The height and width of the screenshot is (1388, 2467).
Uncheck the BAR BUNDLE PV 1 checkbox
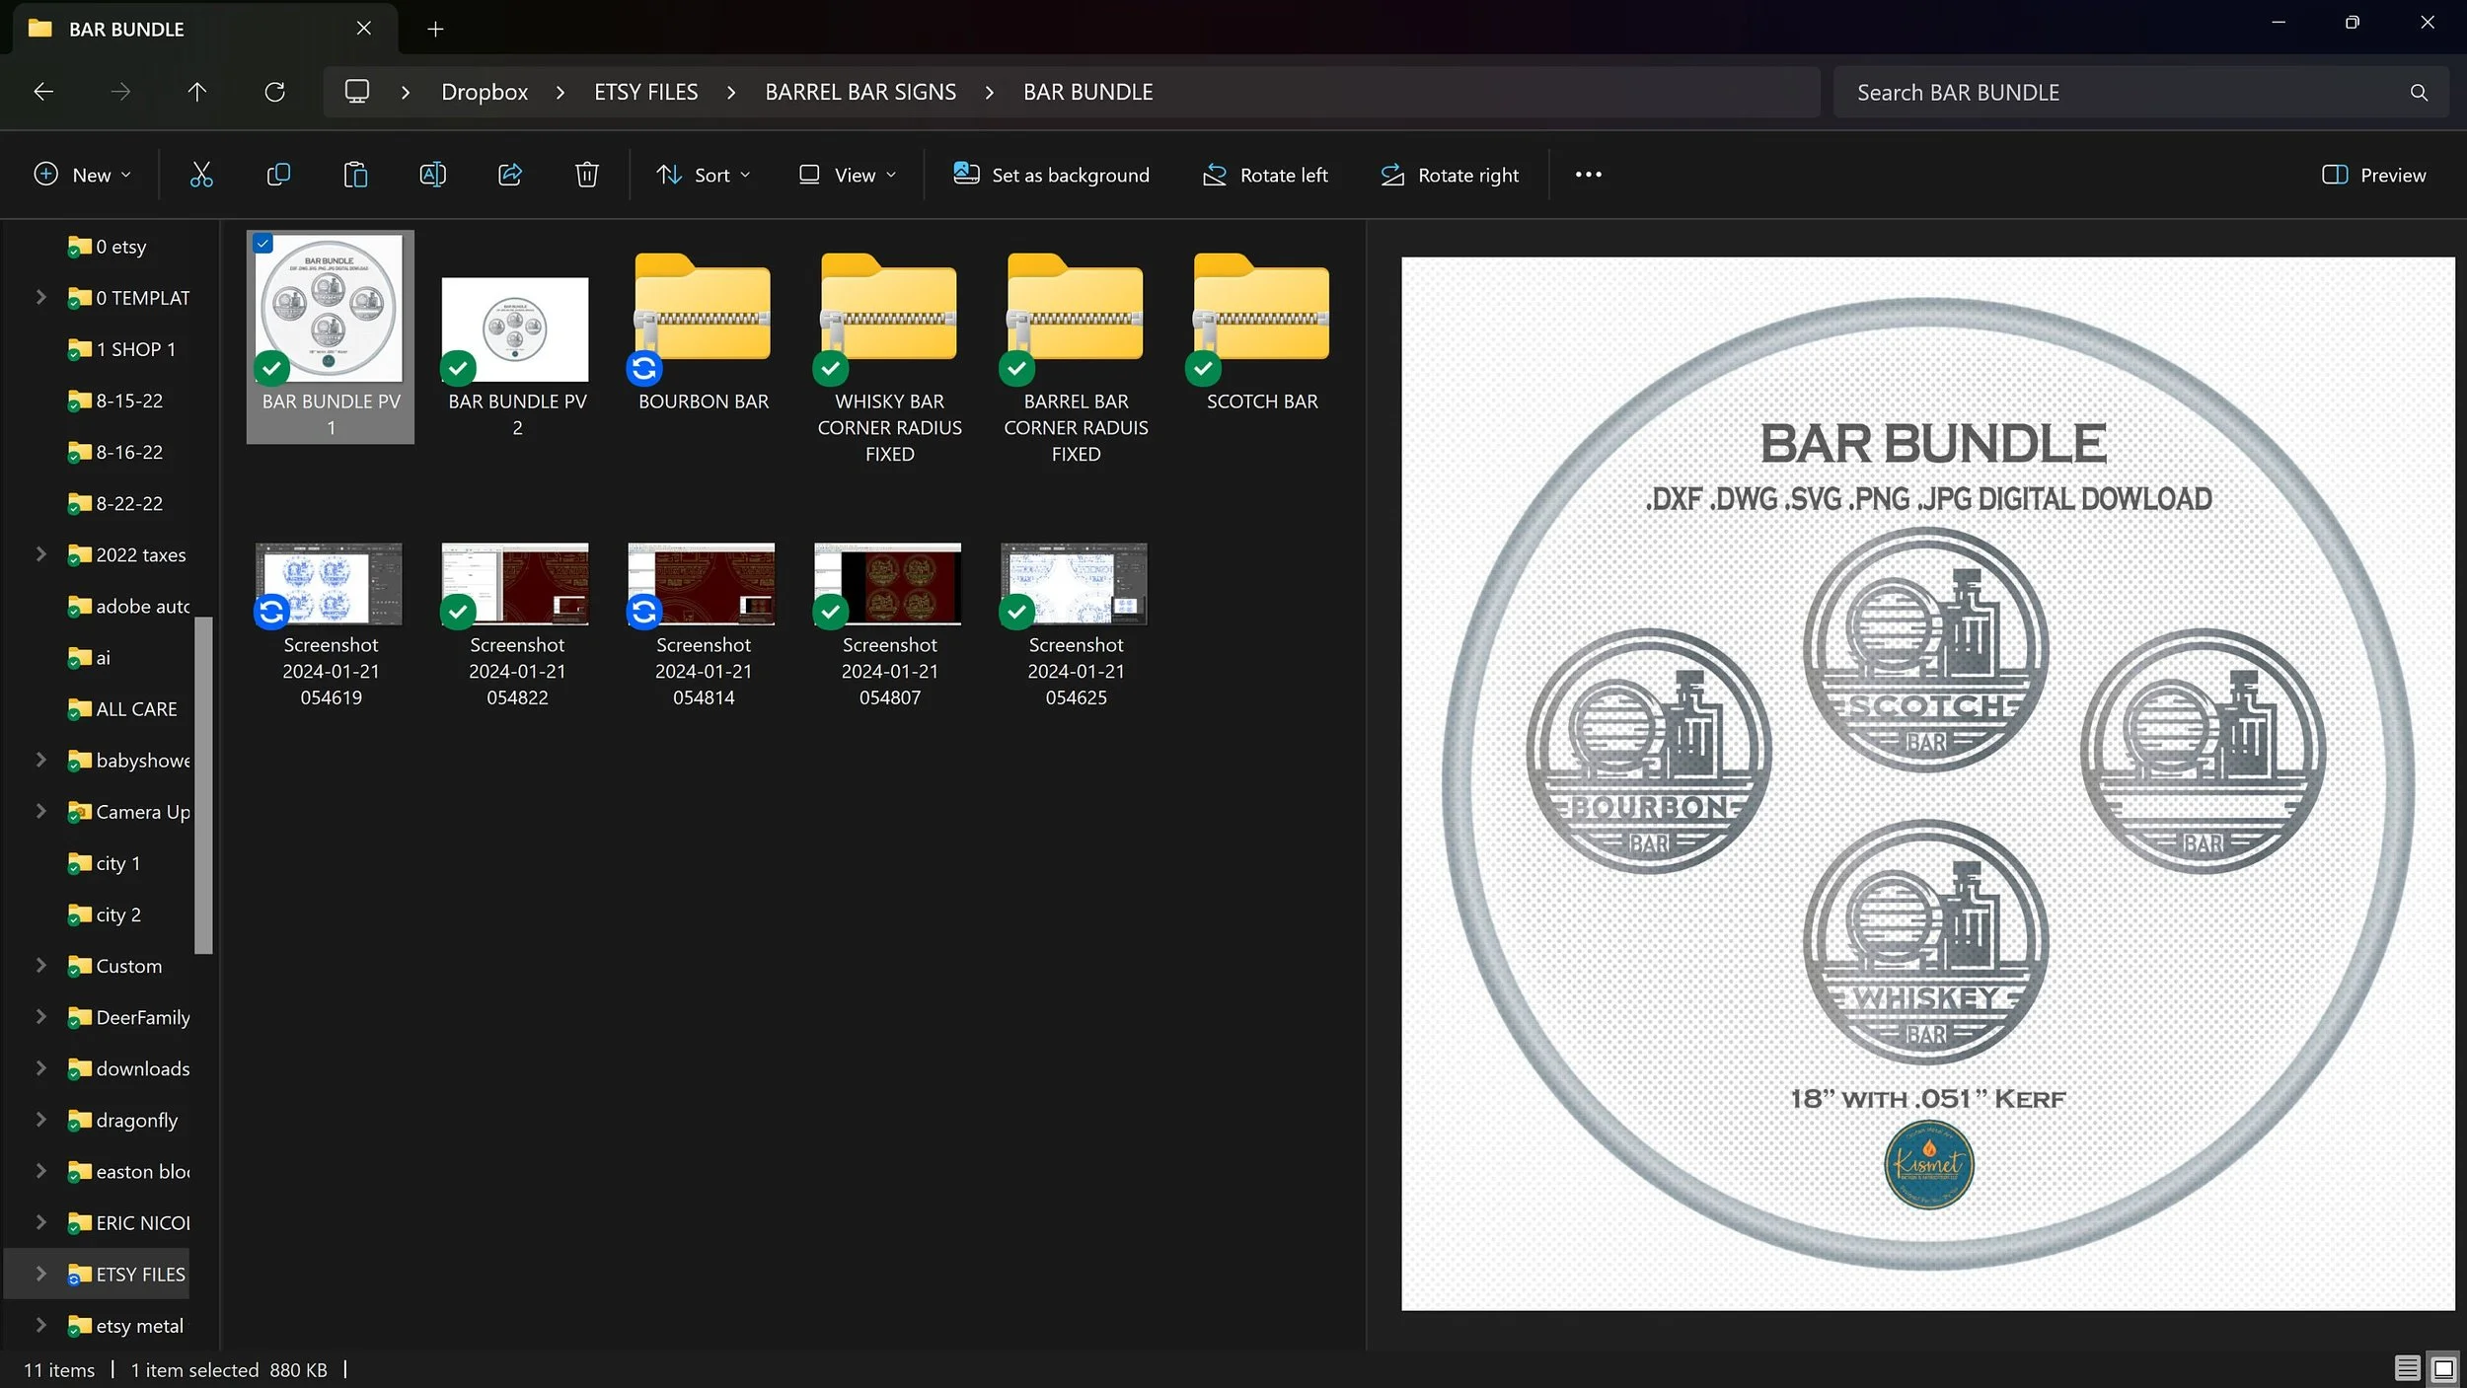pyautogui.click(x=262, y=244)
